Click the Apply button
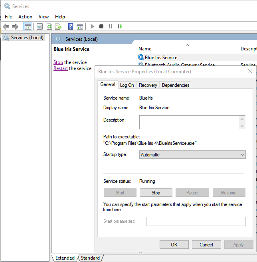Viewport: 257px width, 262px height. pyautogui.click(x=239, y=245)
